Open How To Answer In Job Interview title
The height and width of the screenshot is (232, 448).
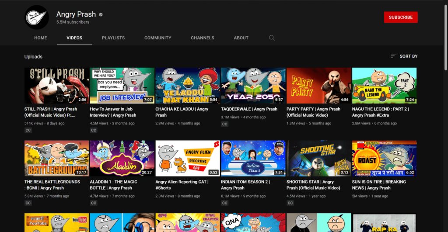113,112
